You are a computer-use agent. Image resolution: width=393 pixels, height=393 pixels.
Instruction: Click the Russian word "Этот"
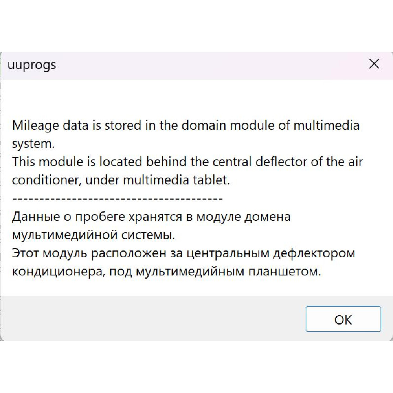[x=25, y=253]
